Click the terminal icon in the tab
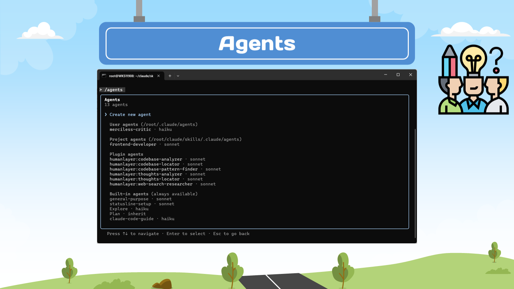The height and width of the screenshot is (289, 514). point(104,76)
